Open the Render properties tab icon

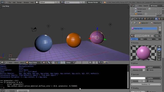click(x=137, y=19)
